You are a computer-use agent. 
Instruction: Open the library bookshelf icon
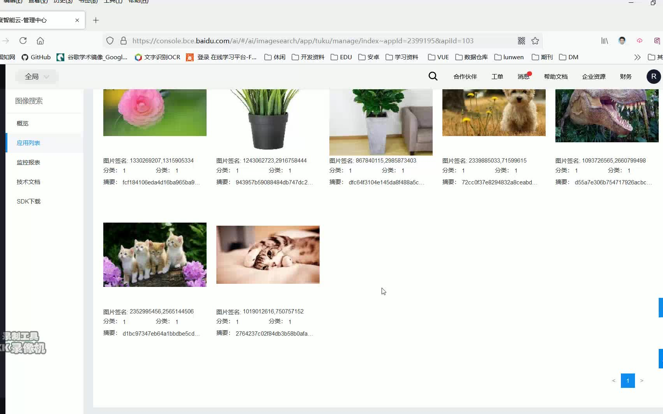pos(605,41)
